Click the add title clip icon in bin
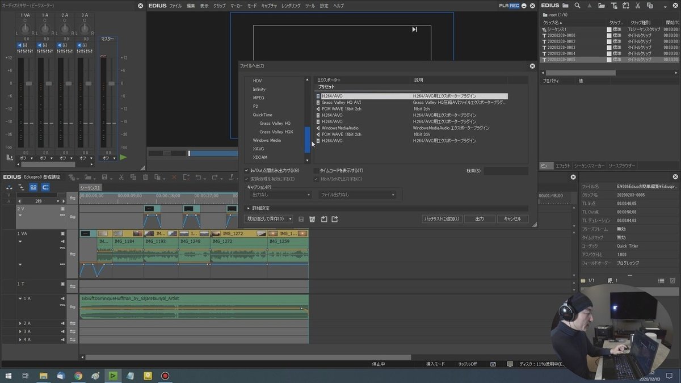Image resolution: width=681 pixels, height=383 pixels. [613, 6]
